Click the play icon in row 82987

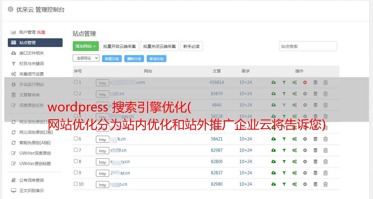305,150
